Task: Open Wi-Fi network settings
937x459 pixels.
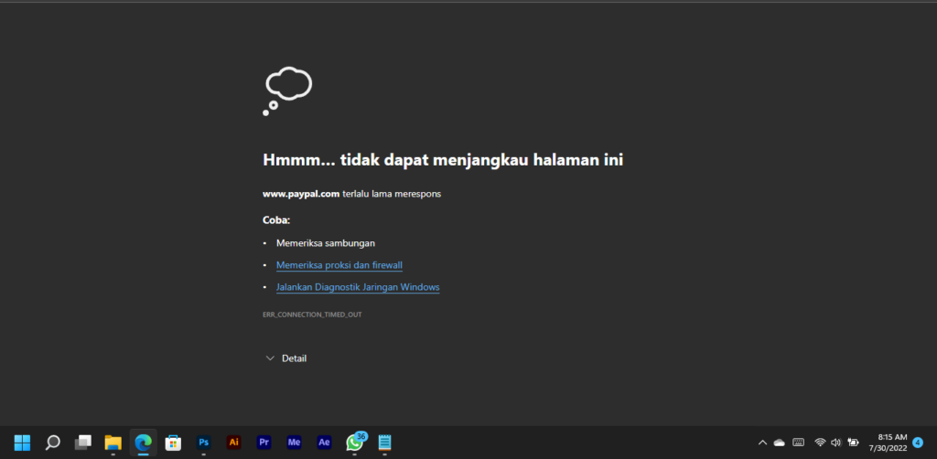Action: click(821, 443)
